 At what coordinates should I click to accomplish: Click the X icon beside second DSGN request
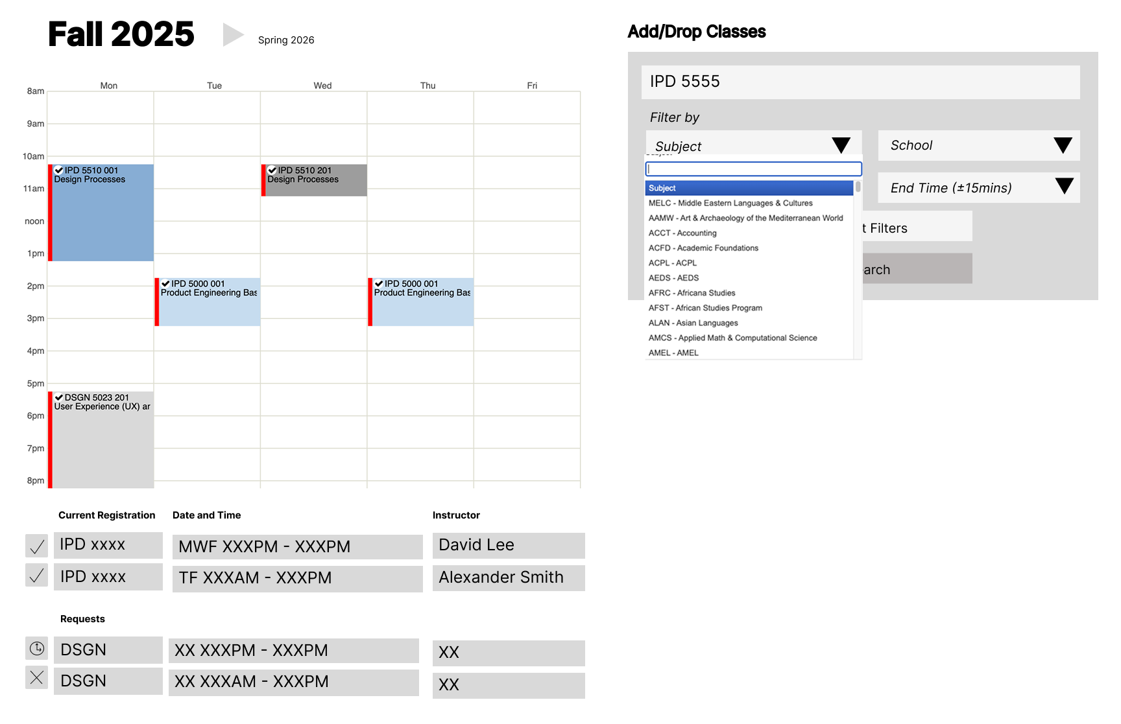(37, 678)
